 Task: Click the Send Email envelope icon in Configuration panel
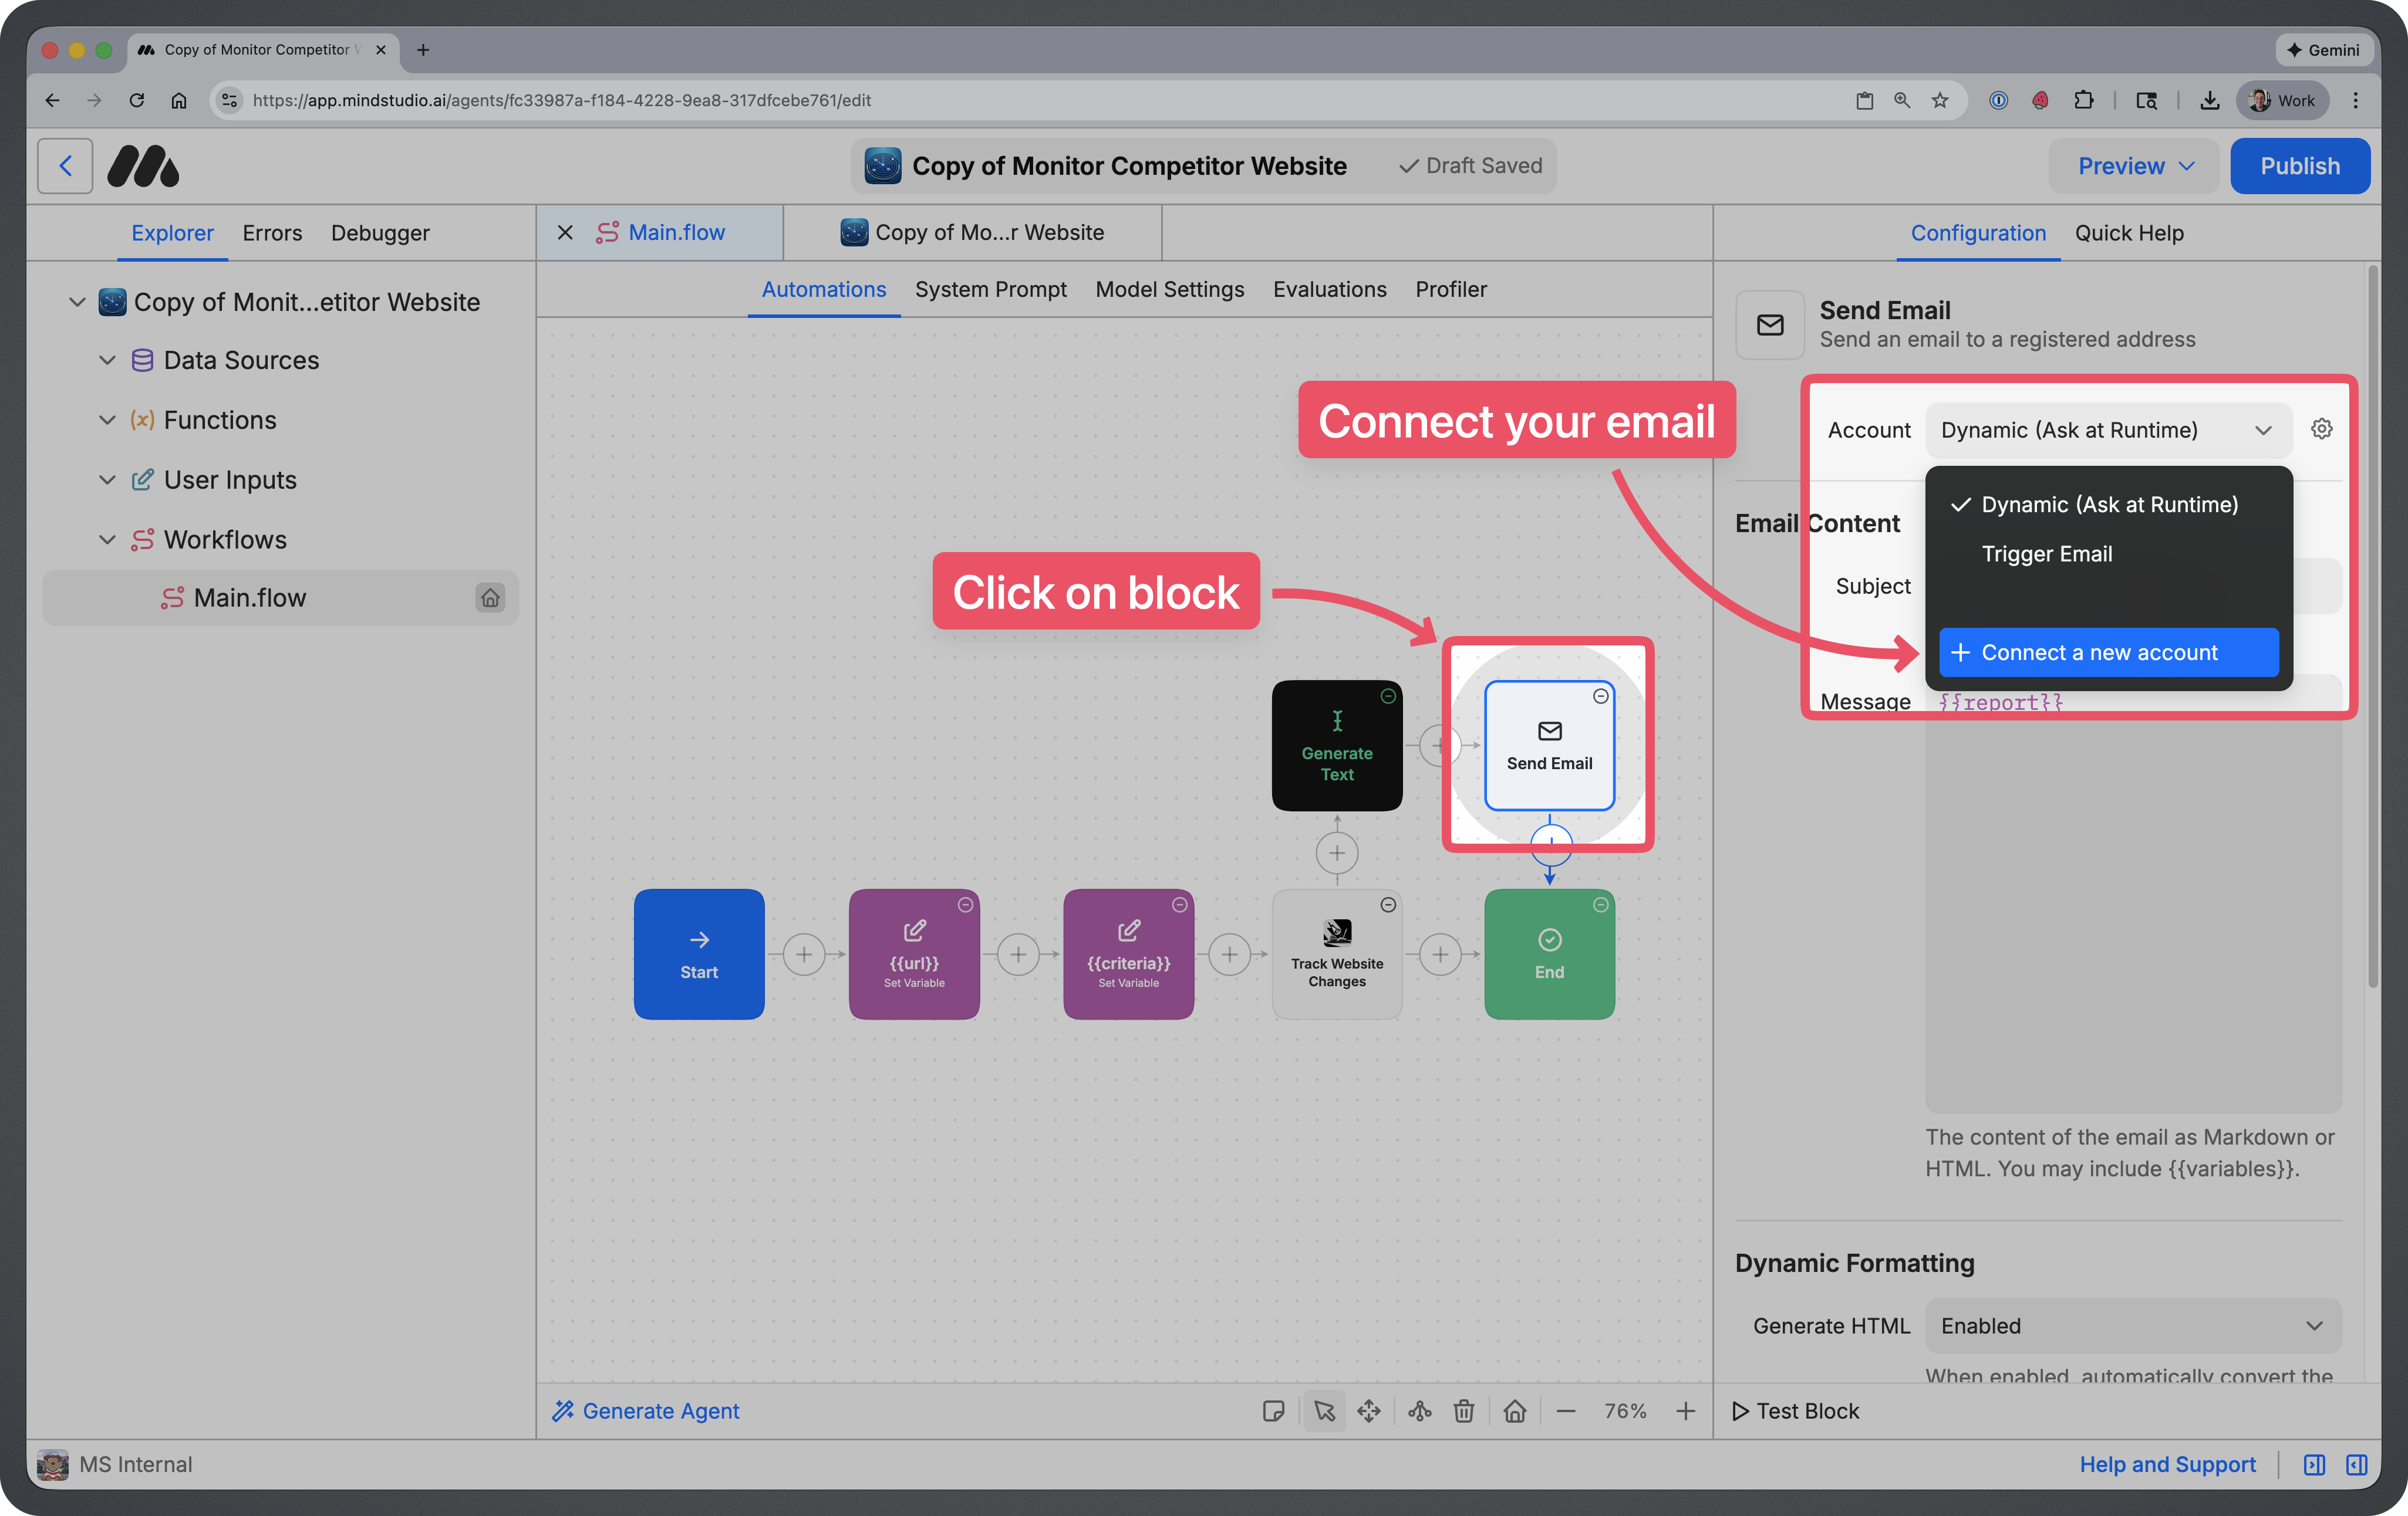point(1769,324)
